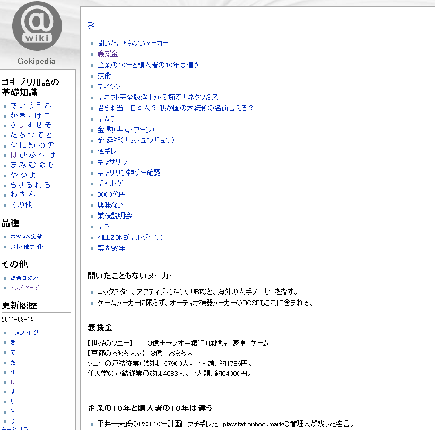
Task: Open the し update history link
Action: tap(13, 382)
